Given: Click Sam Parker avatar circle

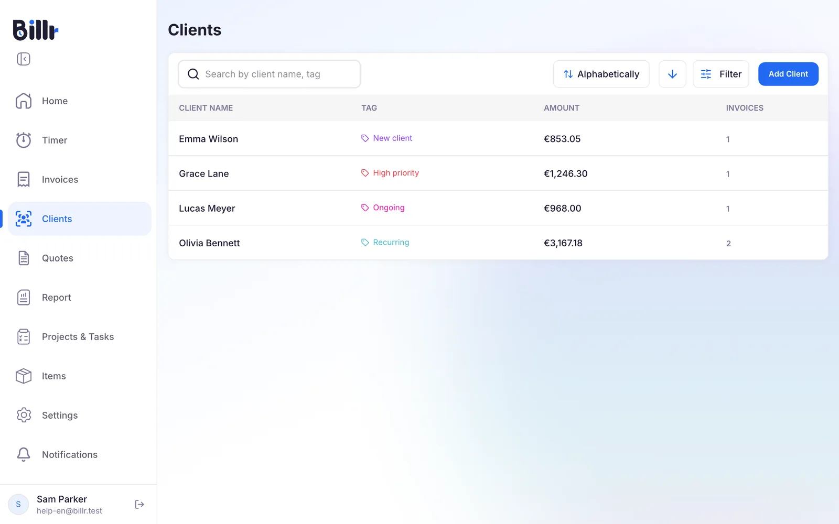Looking at the screenshot, I should tap(18, 504).
